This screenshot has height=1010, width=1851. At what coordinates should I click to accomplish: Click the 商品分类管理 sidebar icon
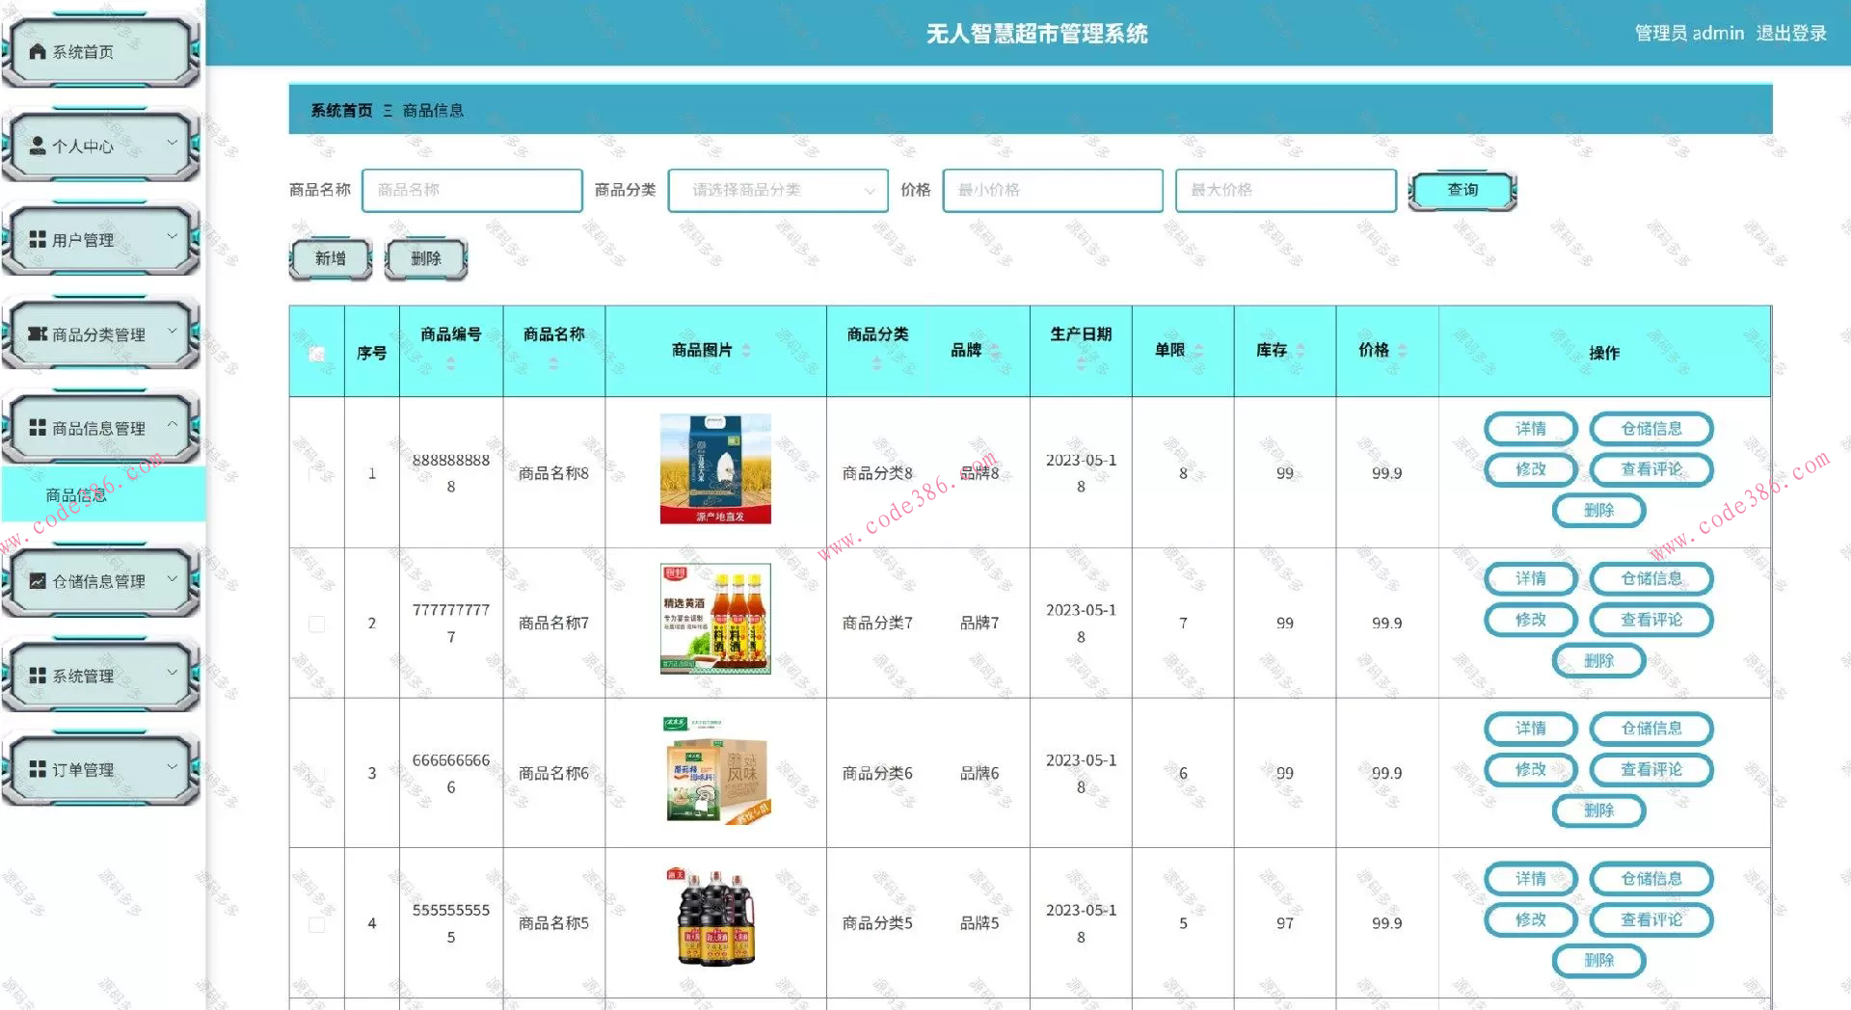click(x=37, y=332)
